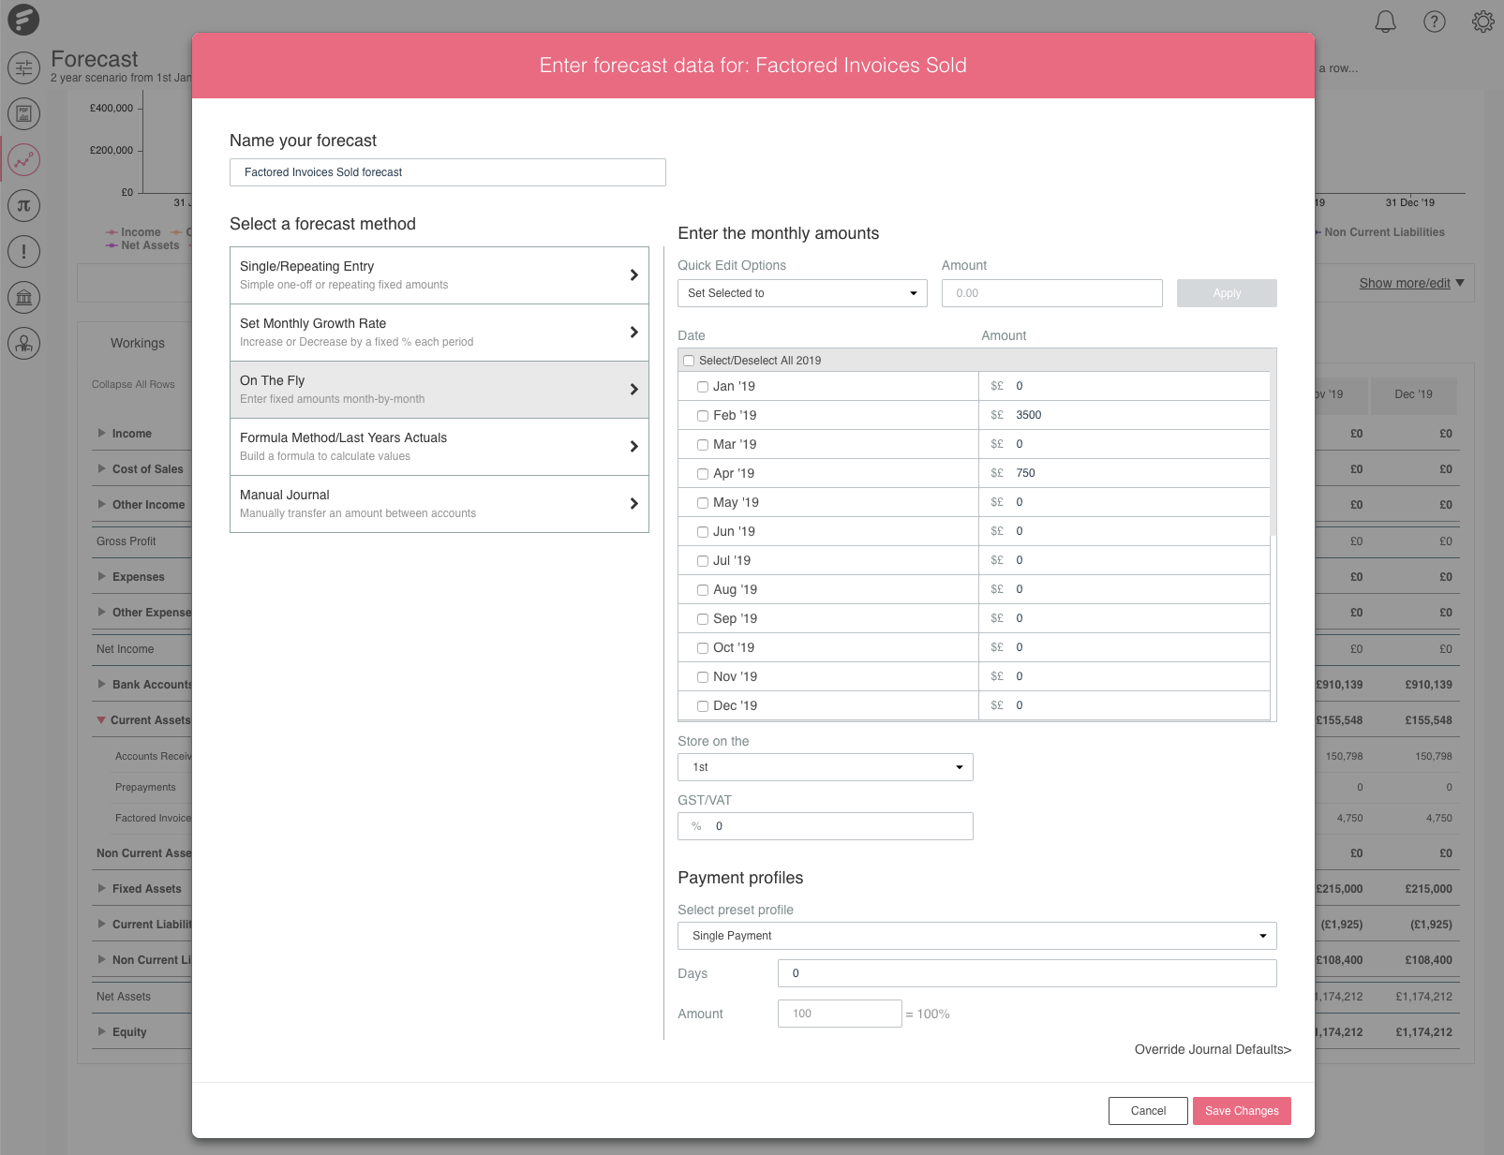Expand the Bank Accounts row
The width and height of the screenshot is (1504, 1155).
point(101,684)
